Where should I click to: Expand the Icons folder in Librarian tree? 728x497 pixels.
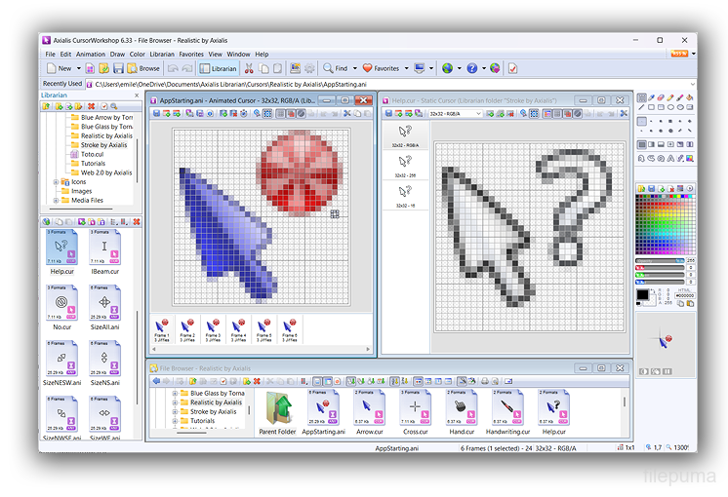[x=57, y=182]
